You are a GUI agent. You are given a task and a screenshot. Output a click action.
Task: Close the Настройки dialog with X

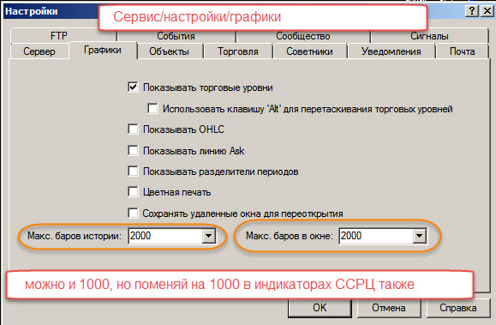pyautogui.click(x=487, y=11)
